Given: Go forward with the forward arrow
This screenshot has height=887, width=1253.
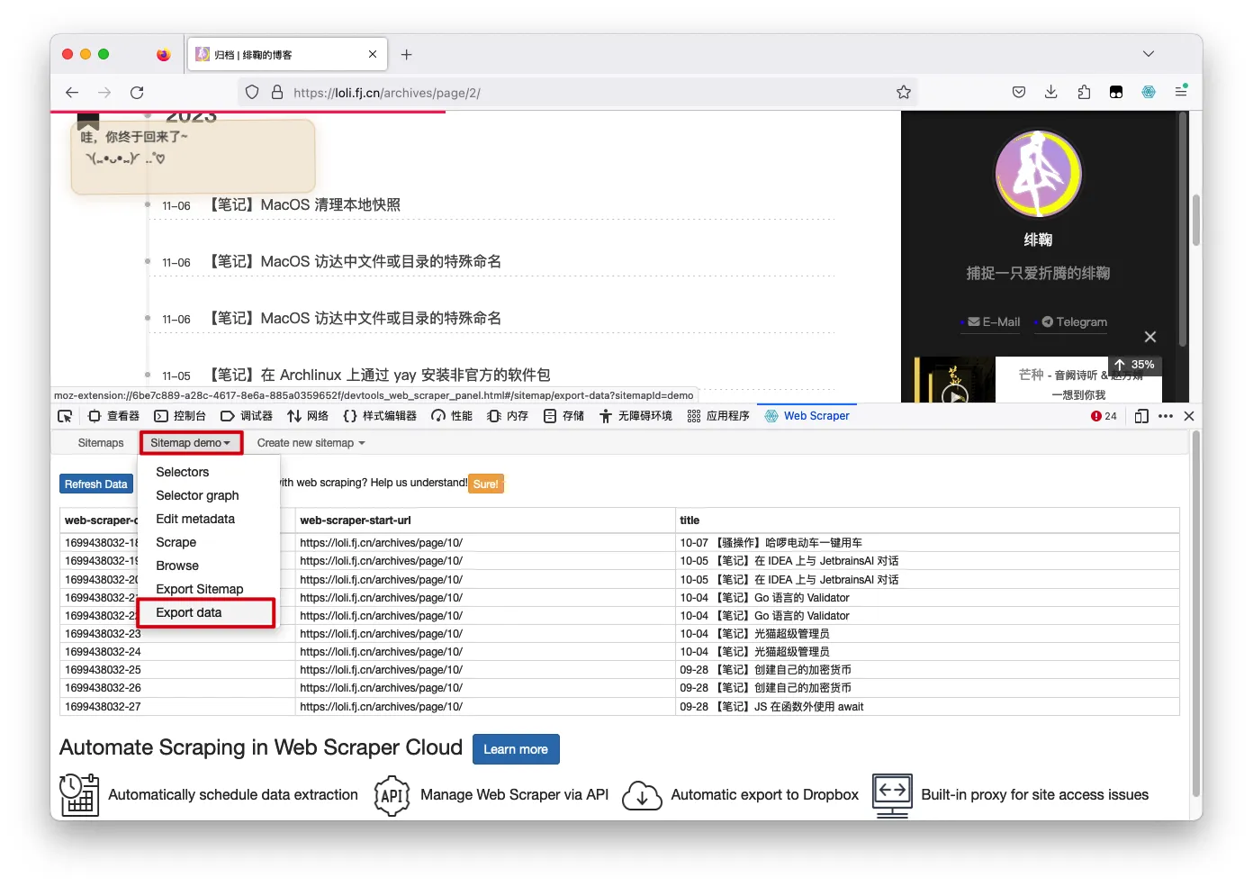Looking at the screenshot, I should (x=104, y=93).
